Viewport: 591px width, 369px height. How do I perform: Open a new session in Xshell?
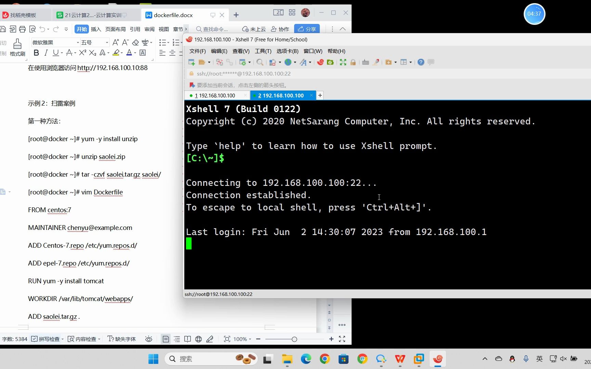[192, 62]
